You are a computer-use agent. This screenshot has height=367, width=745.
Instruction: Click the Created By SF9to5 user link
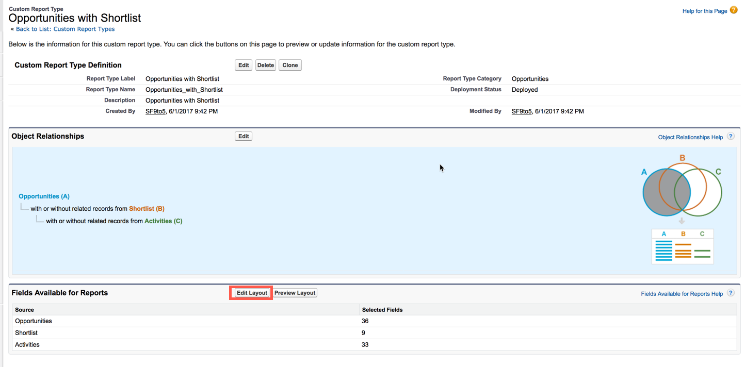click(x=155, y=111)
